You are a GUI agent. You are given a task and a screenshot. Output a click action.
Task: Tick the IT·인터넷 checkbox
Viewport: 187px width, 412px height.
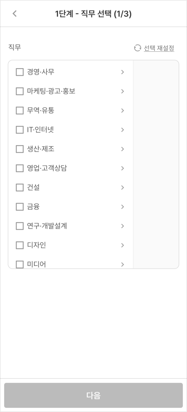tap(20, 130)
